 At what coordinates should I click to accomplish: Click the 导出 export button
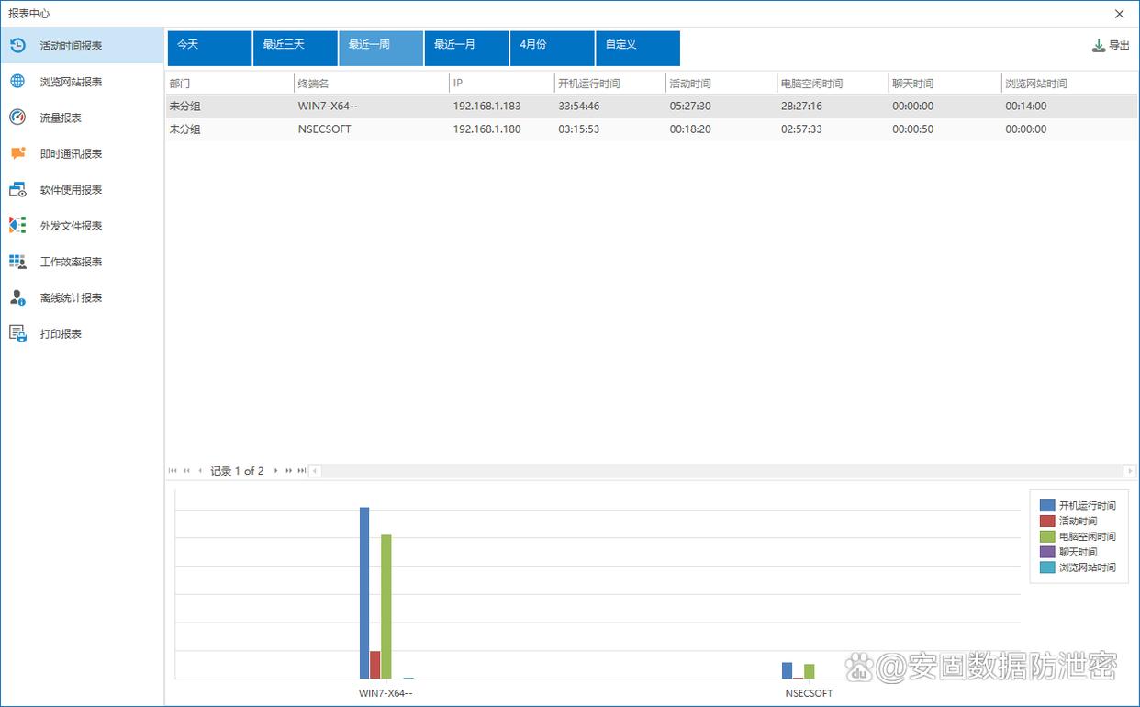(1111, 45)
